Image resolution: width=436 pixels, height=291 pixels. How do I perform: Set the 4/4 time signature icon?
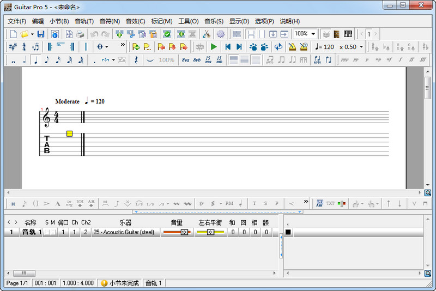point(24,47)
